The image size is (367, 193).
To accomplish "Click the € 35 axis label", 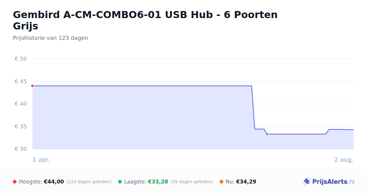I will [21, 127].
